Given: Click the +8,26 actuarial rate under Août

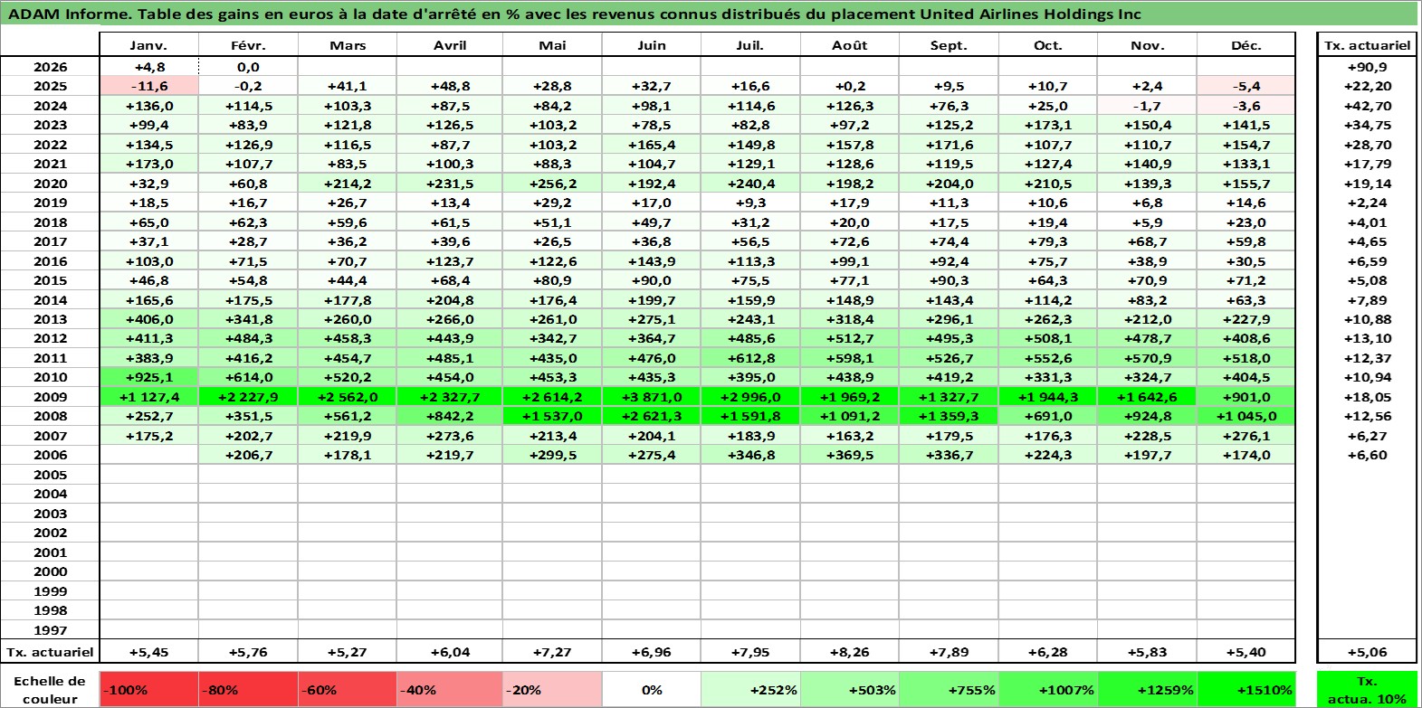Looking at the screenshot, I should click(849, 652).
